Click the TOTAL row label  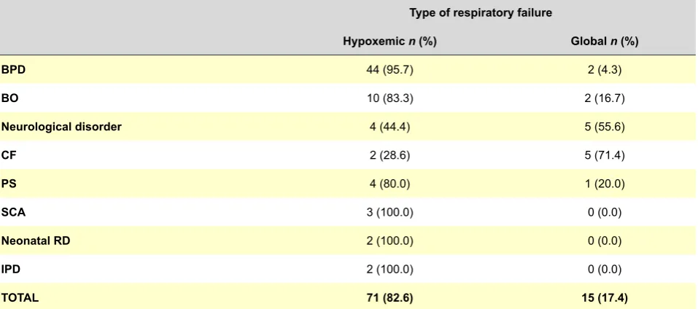(x=20, y=297)
